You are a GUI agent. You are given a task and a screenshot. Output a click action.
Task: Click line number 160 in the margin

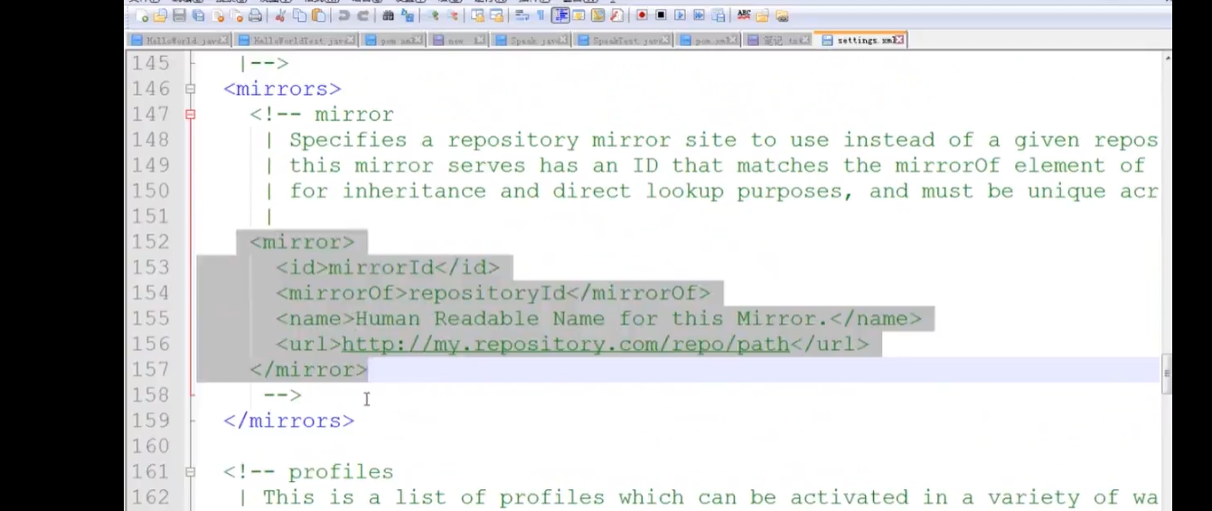click(150, 446)
